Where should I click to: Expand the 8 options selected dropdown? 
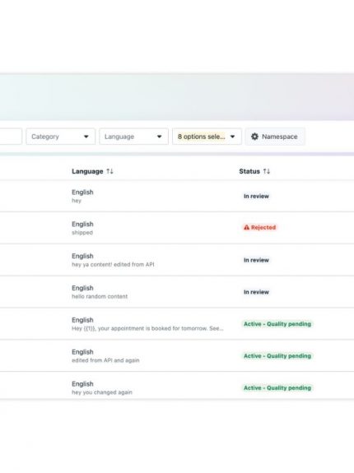[x=207, y=137]
